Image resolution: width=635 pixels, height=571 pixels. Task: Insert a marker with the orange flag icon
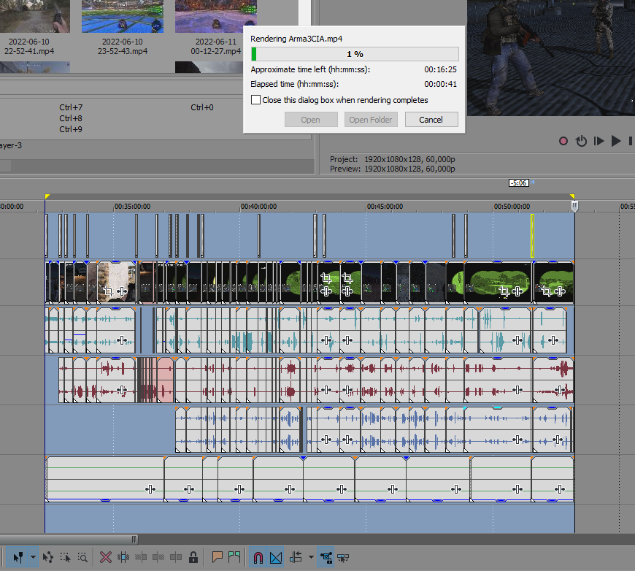click(x=217, y=558)
